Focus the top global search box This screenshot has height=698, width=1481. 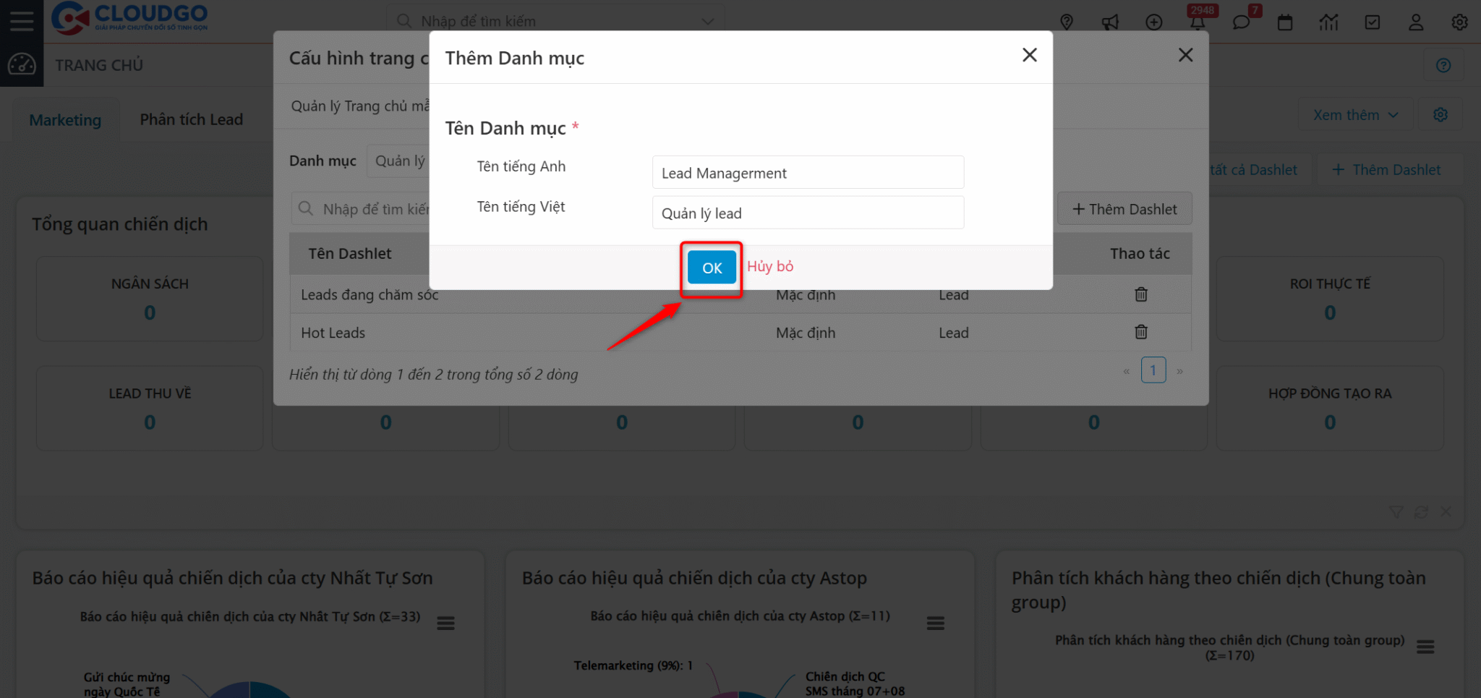(x=555, y=21)
